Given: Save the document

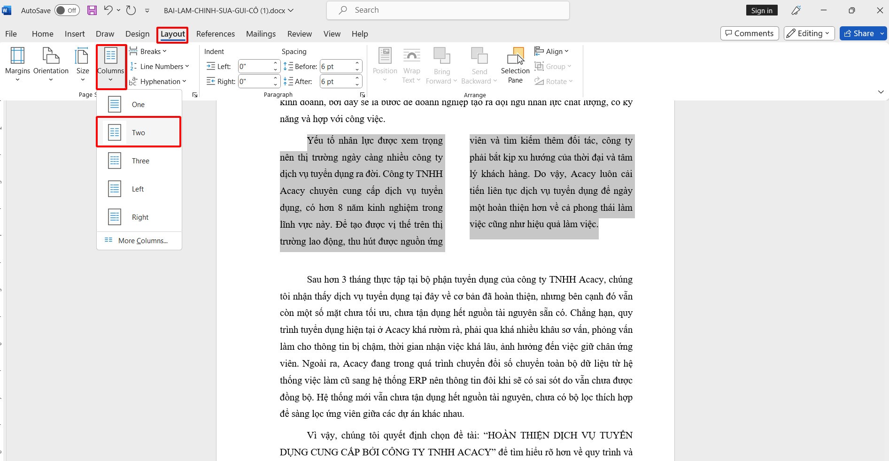Looking at the screenshot, I should (92, 10).
